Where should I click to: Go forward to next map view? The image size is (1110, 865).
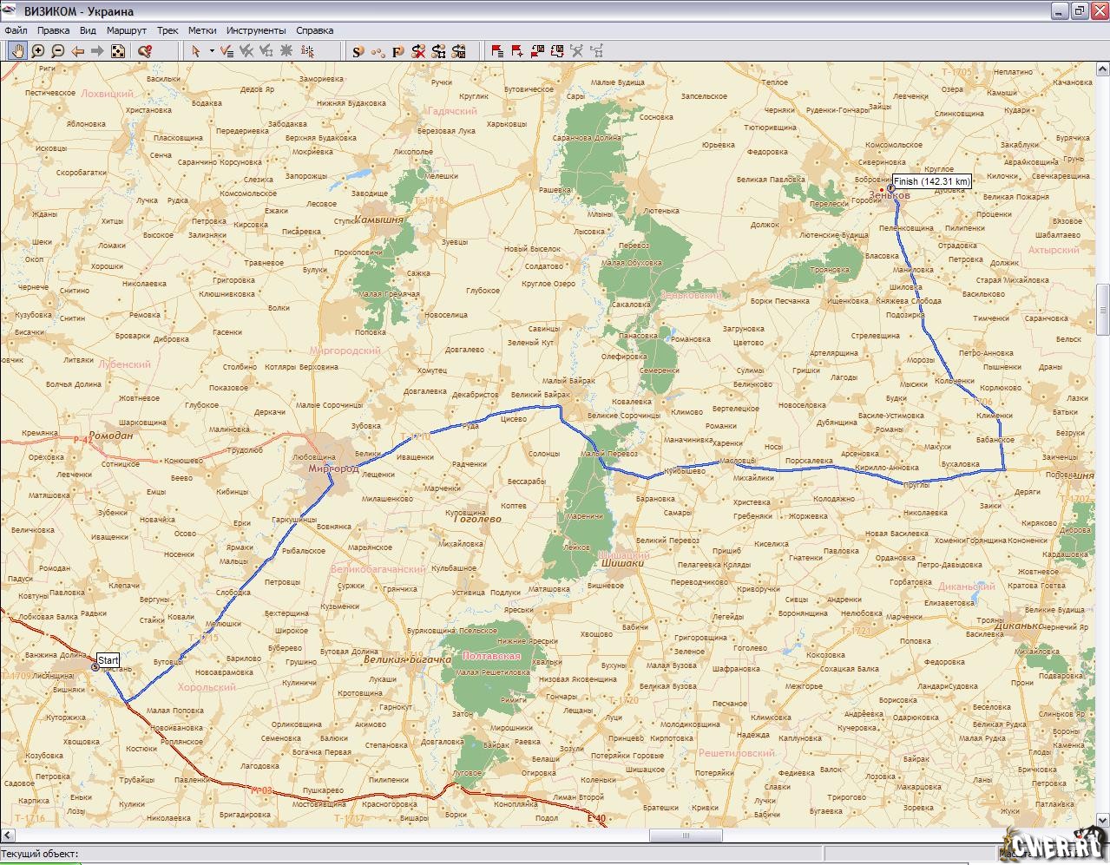click(98, 51)
